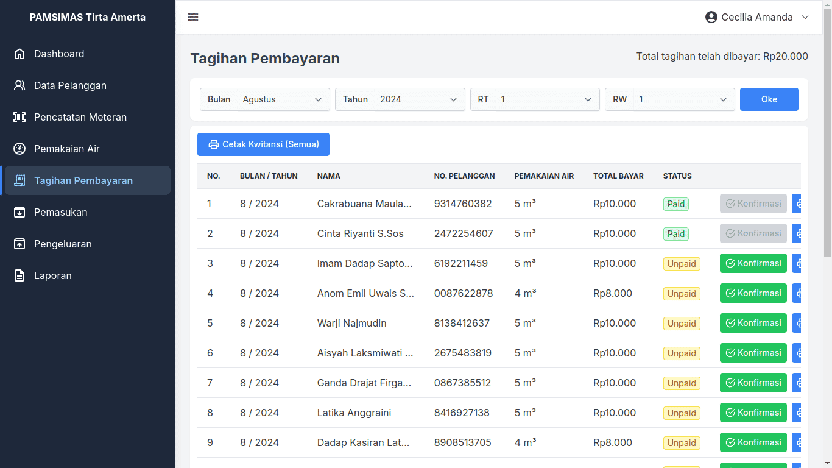
Task: Click the Data Pelanggan users icon
Action: coord(19,85)
